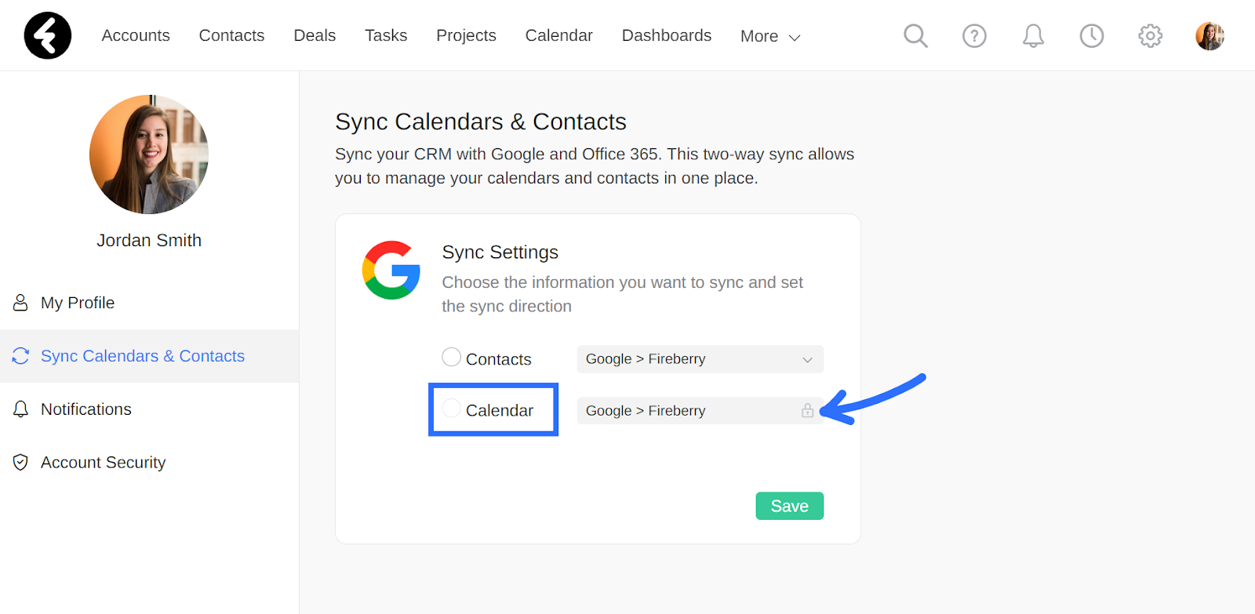Click the Sync Calendars & Contacts page heading
Screen dimensions: 1255x614
(x=481, y=122)
